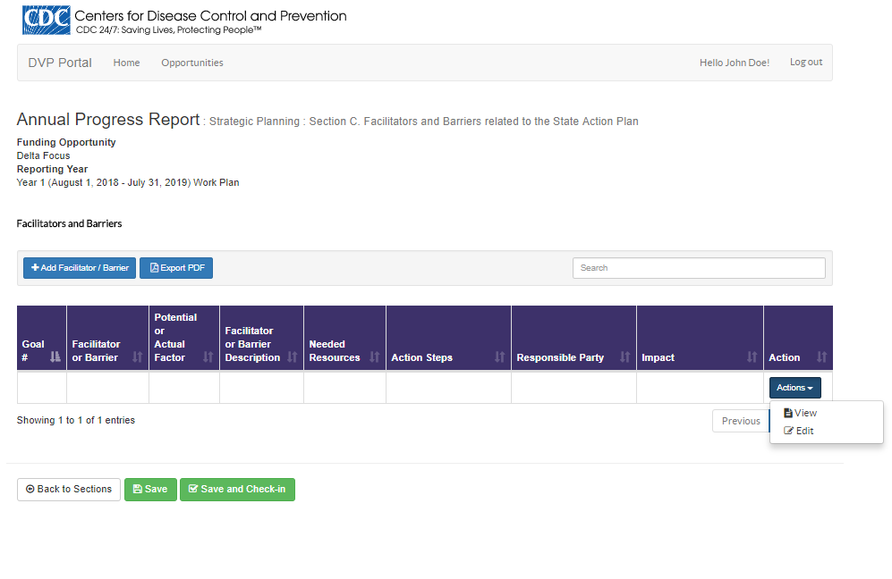The height and width of the screenshot is (579, 892).
Task: Open the Opportunities nav link
Action: point(192,63)
